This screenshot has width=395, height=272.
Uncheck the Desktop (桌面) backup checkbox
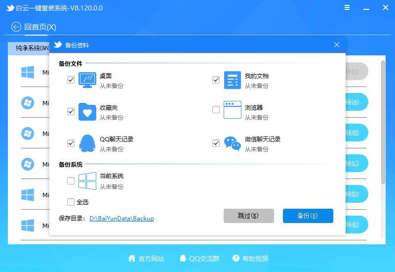71,80
